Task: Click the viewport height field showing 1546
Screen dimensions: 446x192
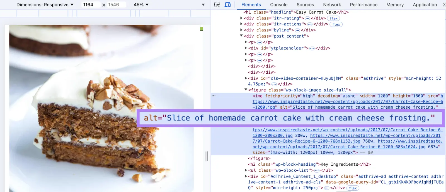Action: pyautogui.click(x=116, y=5)
